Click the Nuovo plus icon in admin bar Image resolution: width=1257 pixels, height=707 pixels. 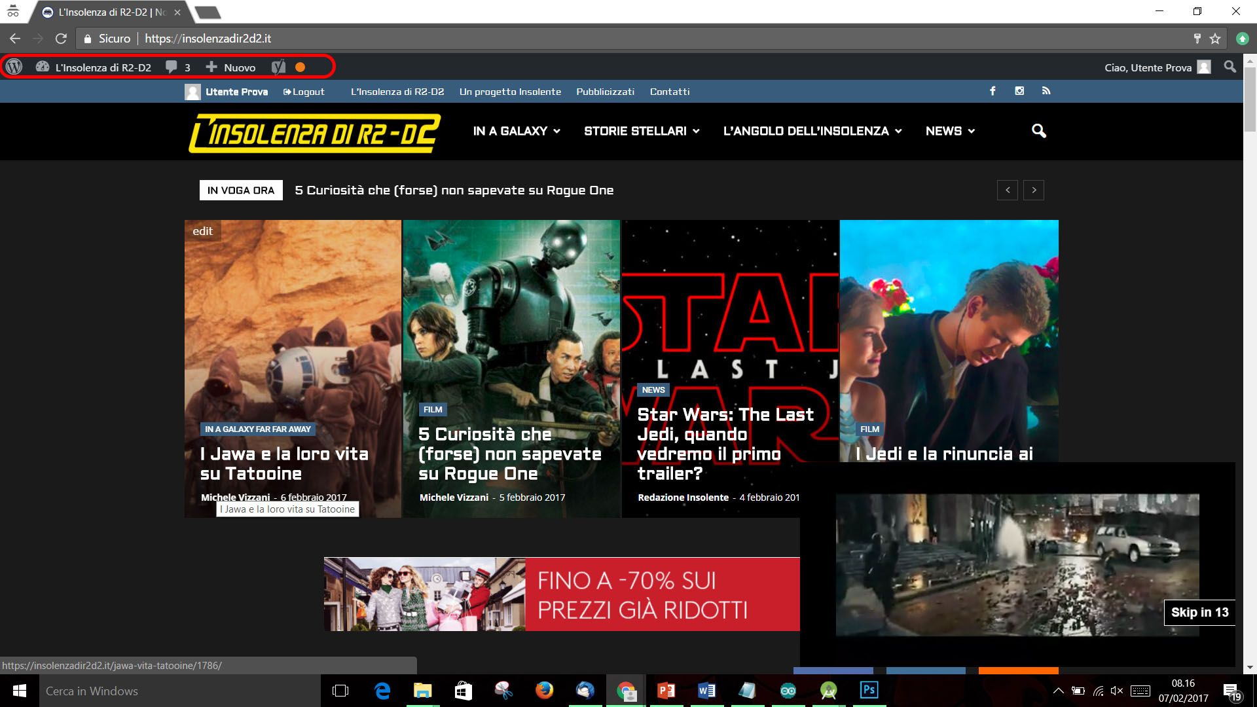click(x=211, y=67)
